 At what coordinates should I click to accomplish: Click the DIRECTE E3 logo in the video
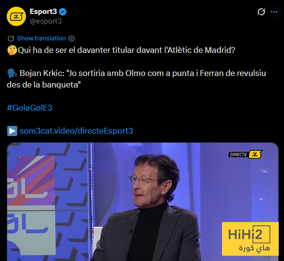(246, 154)
